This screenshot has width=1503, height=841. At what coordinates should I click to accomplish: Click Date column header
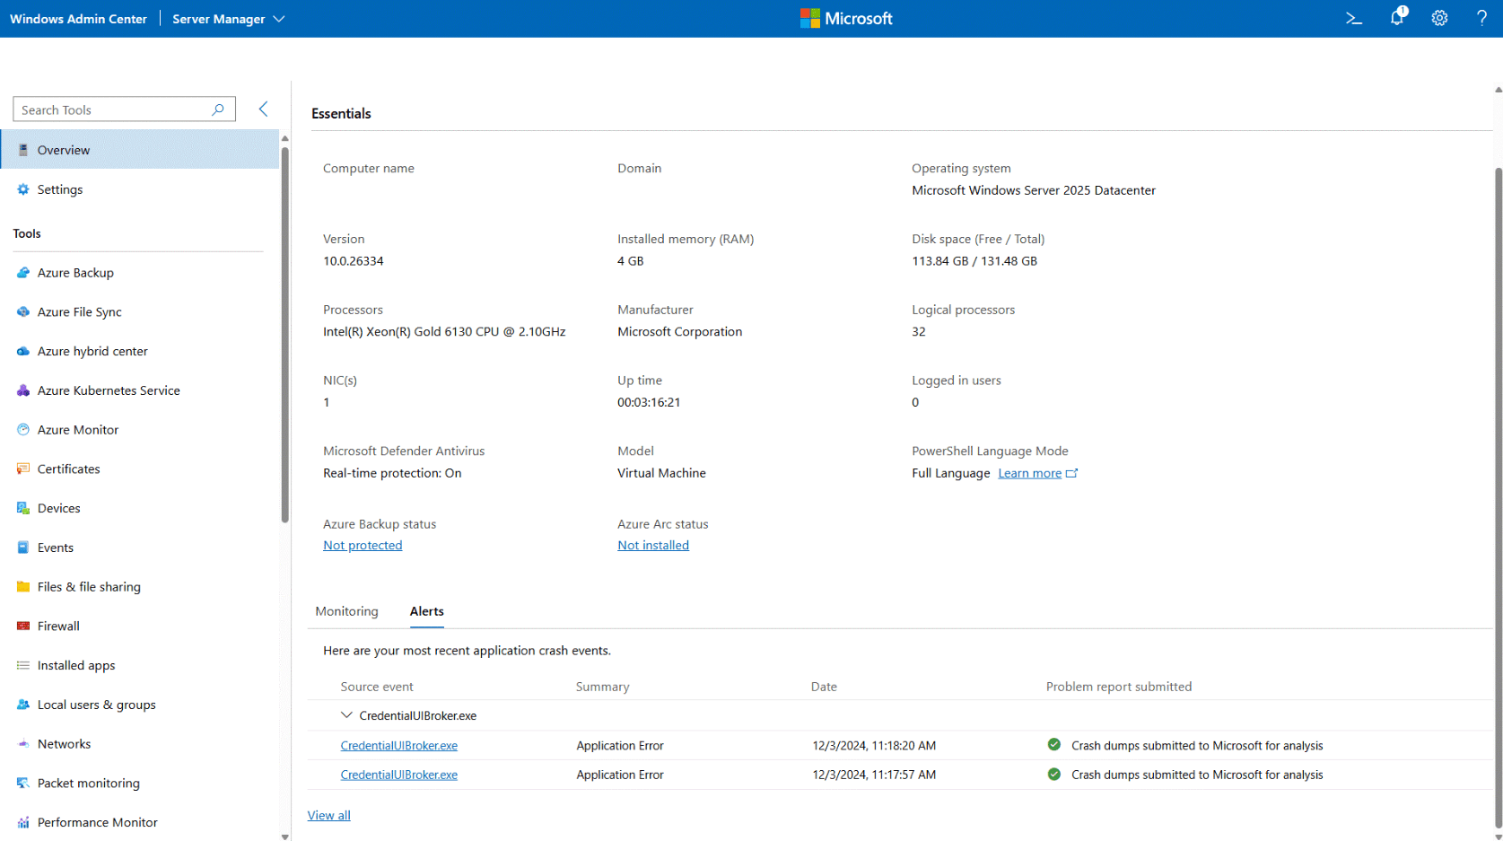click(824, 687)
